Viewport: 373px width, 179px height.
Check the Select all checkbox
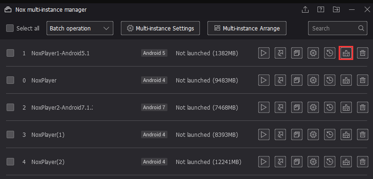click(x=10, y=28)
